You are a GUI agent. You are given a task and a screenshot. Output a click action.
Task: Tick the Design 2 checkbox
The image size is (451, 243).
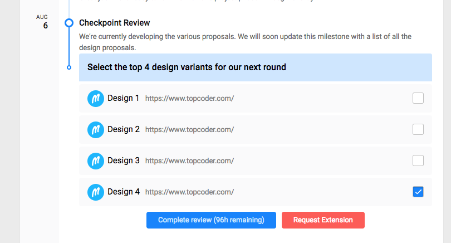[x=418, y=129]
